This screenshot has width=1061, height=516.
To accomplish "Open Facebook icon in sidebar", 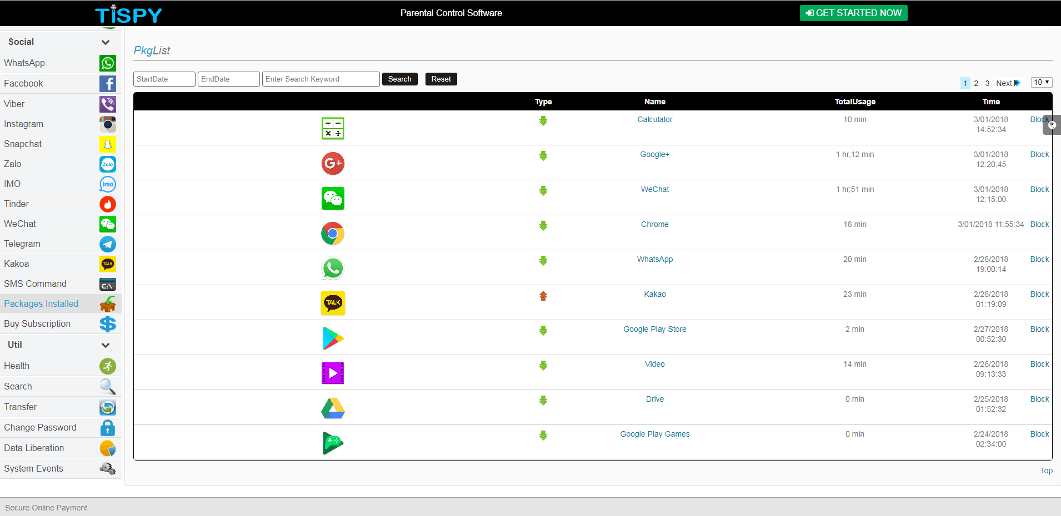I will [108, 84].
